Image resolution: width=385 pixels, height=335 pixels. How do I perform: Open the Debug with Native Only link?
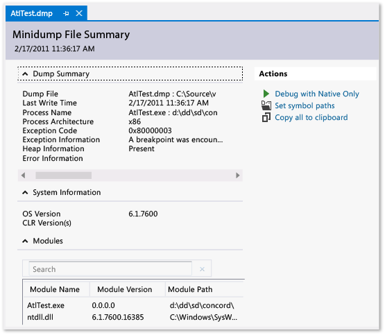(317, 94)
